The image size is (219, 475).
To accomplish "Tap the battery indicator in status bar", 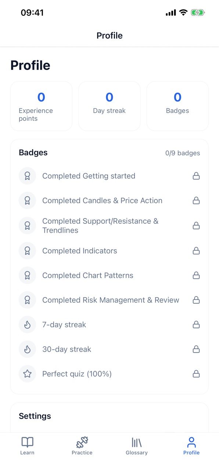I will coord(198,13).
